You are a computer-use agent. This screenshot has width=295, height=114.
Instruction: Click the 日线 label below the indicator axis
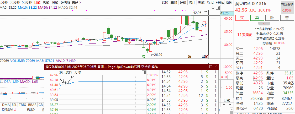click(227, 100)
